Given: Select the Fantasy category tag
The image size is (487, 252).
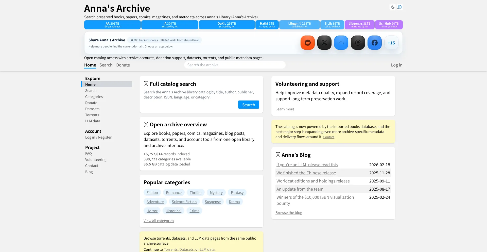Looking at the screenshot, I should click(237, 193).
